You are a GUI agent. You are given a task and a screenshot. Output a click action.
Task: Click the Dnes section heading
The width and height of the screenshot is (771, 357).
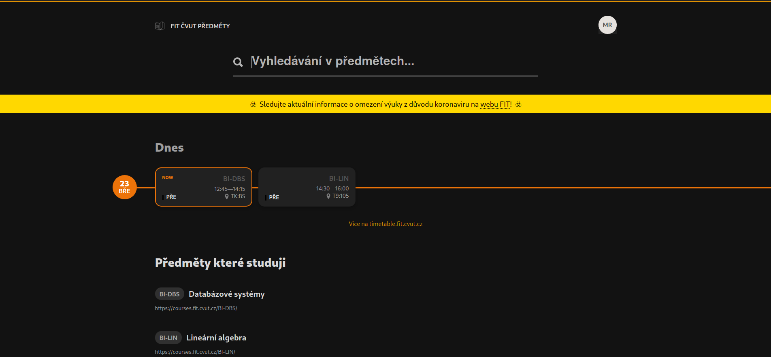[x=169, y=148]
